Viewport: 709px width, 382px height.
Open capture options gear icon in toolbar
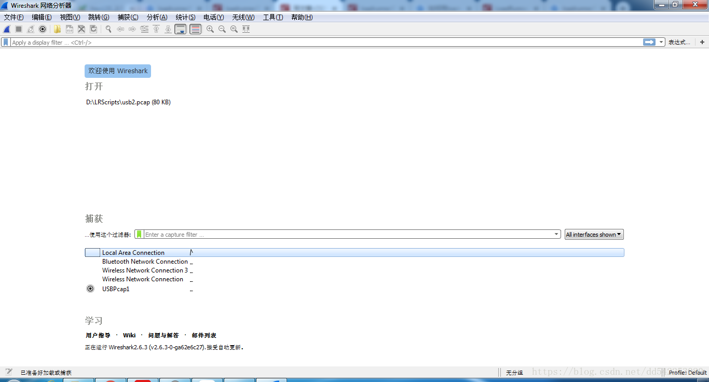[43, 29]
